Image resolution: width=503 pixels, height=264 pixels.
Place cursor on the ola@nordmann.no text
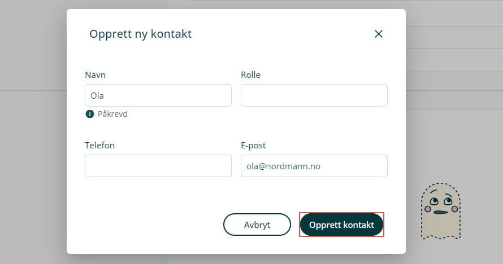(283, 166)
